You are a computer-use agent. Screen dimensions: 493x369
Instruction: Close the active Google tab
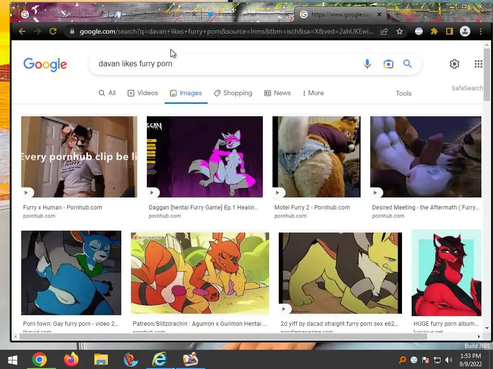(379, 14)
